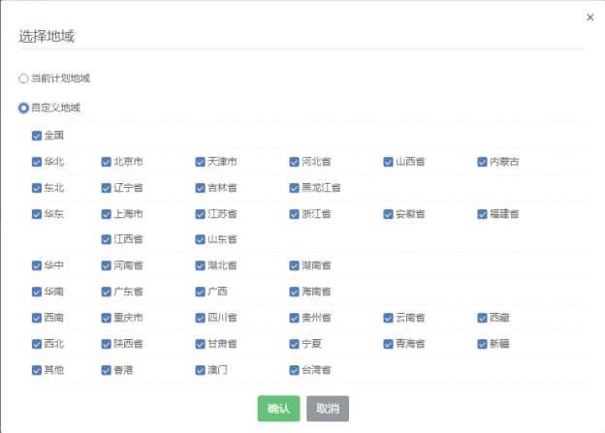
Task: Toggle the 山东省 checkbox
Action: pos(200,239)
